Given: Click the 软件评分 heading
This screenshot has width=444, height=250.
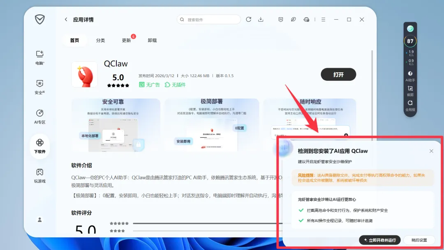Looking at the screenshot, I should coord(81,213).
